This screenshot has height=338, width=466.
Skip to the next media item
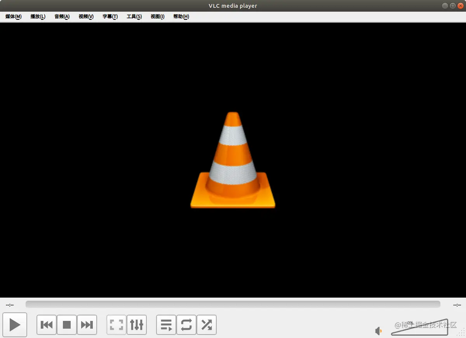(87, 325)
